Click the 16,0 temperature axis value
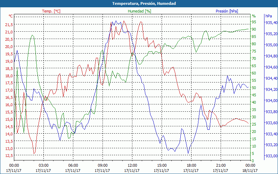This screenshot has width=278, height=174. pos(9,105)
